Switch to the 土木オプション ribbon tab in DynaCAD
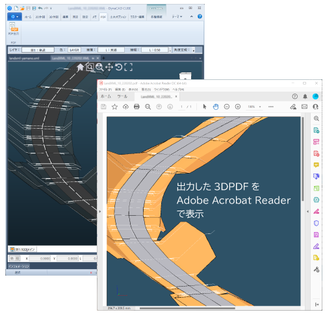 [x=118, y=17]
